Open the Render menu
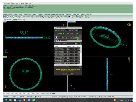The width and height of the screenshot is (136, 102). 13,3
